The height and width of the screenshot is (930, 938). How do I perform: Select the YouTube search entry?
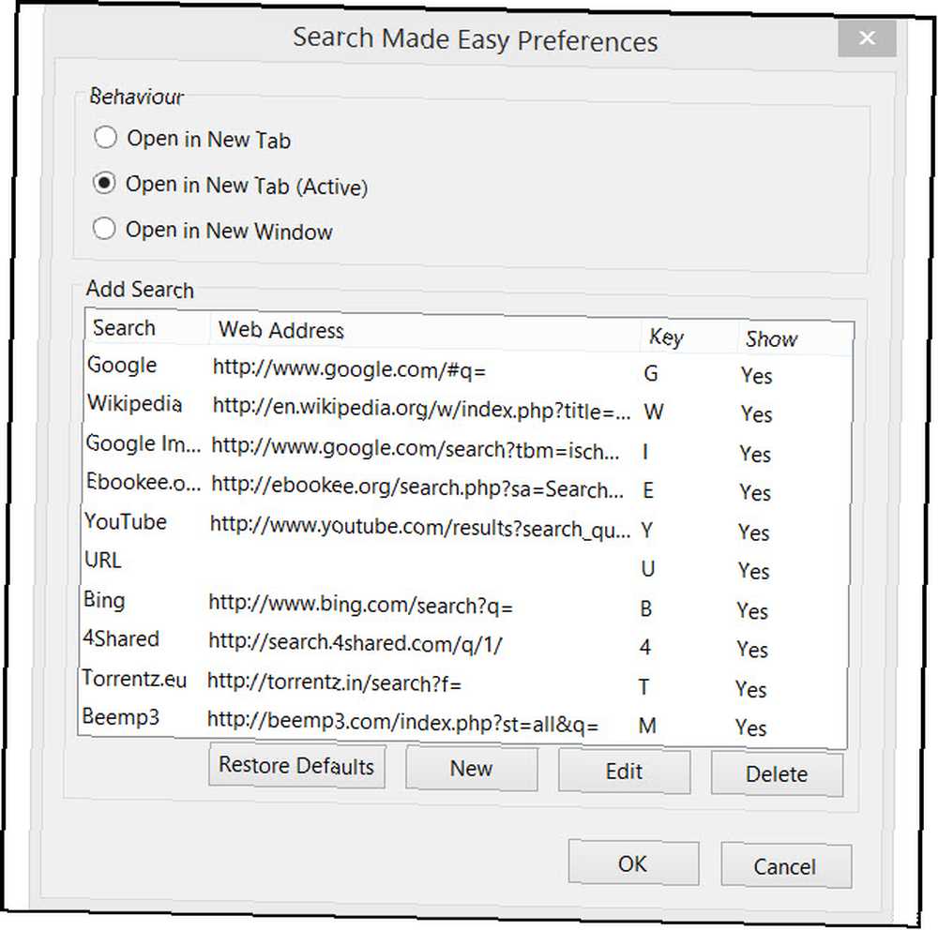coord(126,521)
